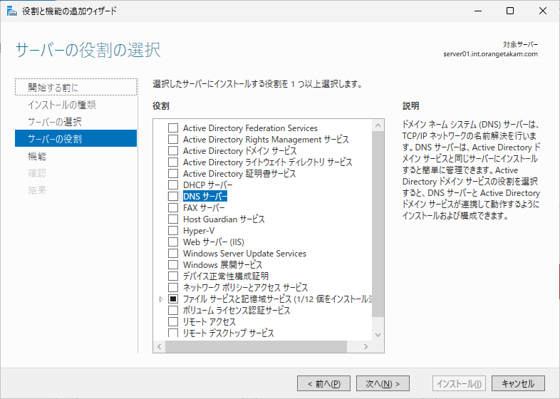Click the 次へ(N) button
Screen dimensions: 560x399
click(383, 383)
